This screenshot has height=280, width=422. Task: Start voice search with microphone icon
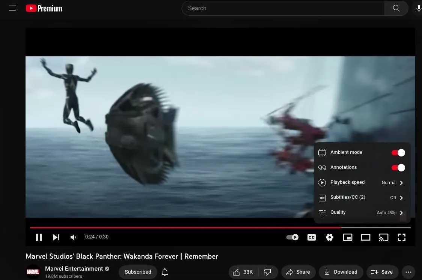point(418,8)
